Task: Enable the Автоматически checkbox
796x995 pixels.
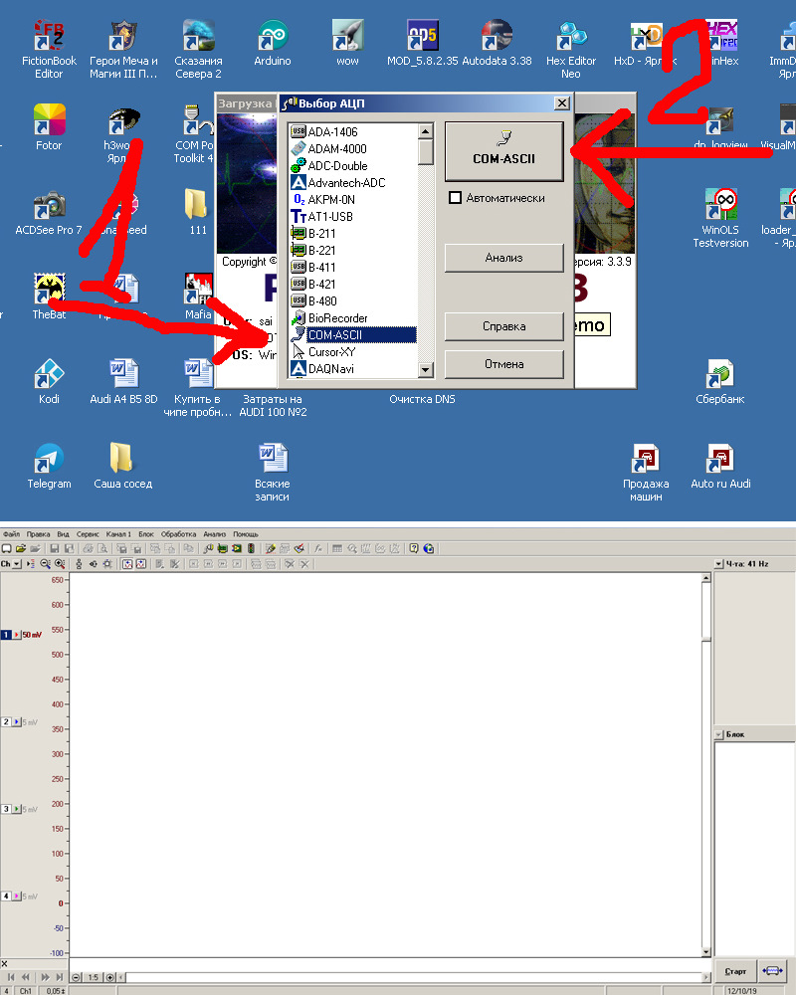Action: 456,198
